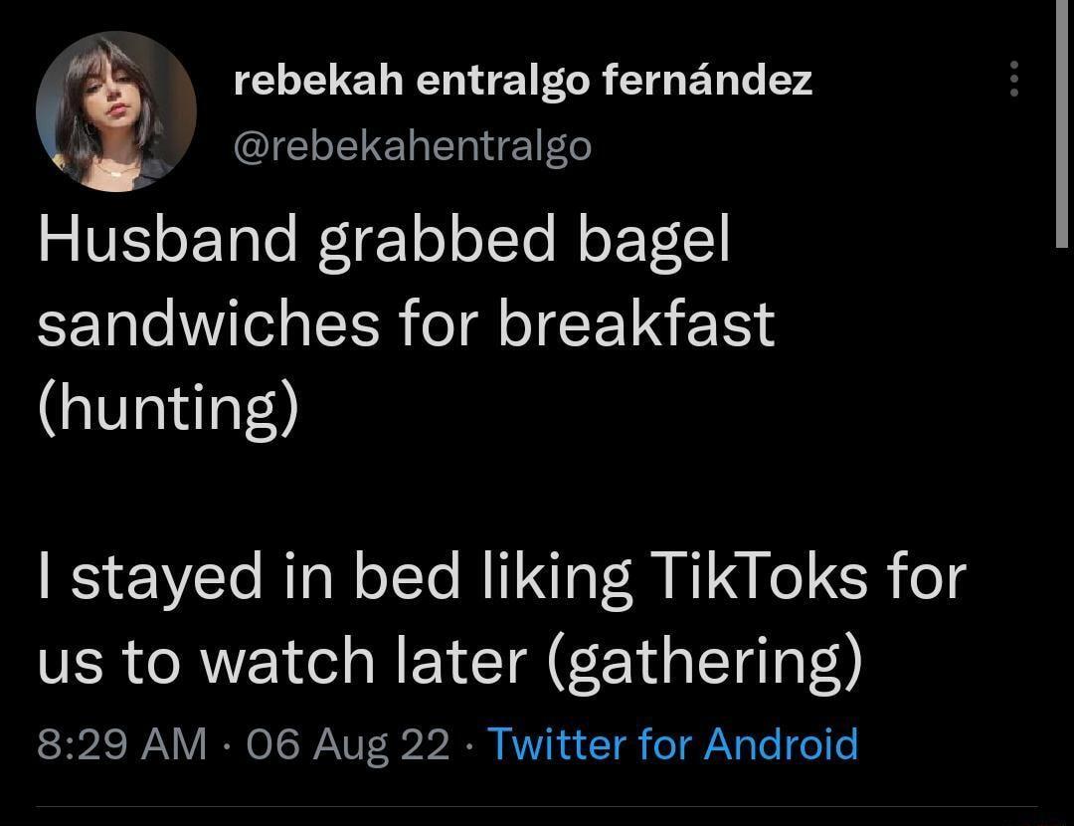Click the Twitter for Android link
Screen dimensions: 1074x826
(672, 743)
